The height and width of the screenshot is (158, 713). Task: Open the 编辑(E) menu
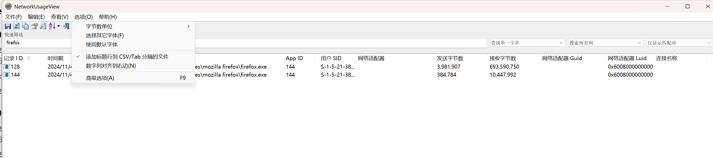click(36, 17)
